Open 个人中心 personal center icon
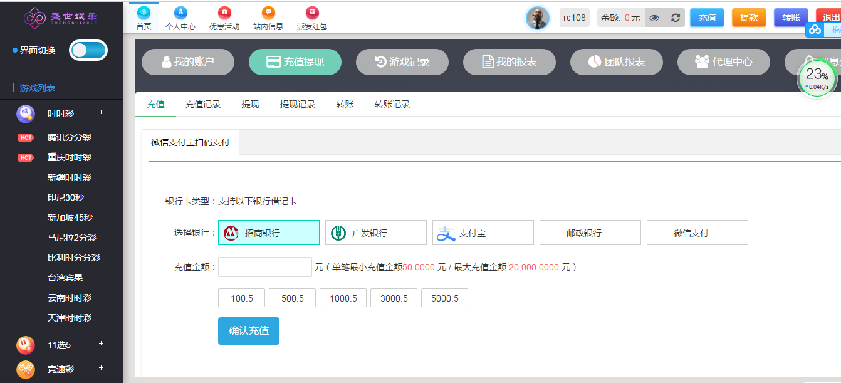The height and width of the screenshot is (383, 841). [180, 13]
